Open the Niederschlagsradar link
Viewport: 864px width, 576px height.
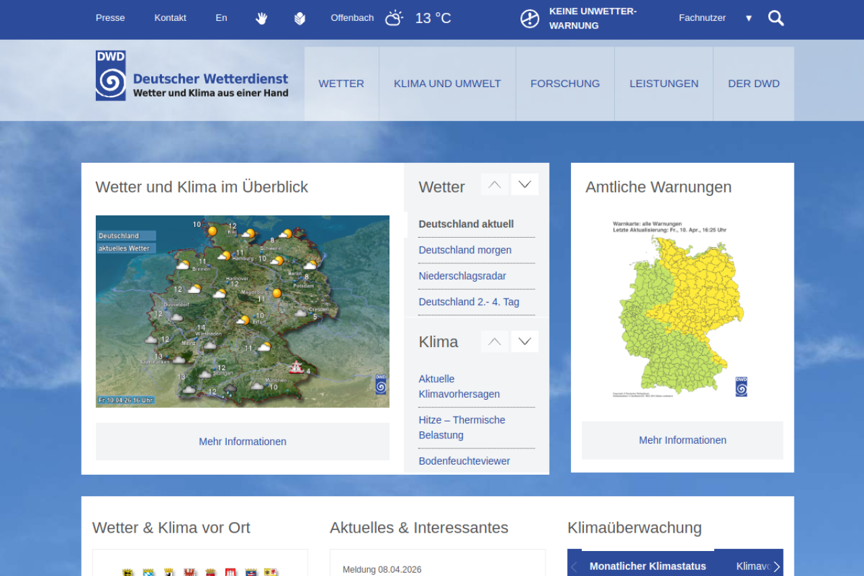coord(462,276)
